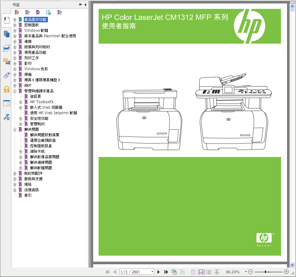Expand the 控制面板 top-level bookmark

tap(15, 25)
